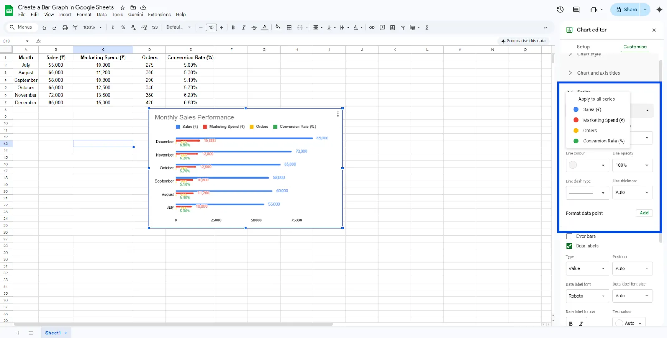Open Line opacity 100% dropdown
The height and width of the screenshot is (338, 667).
(x=632, y=165)
